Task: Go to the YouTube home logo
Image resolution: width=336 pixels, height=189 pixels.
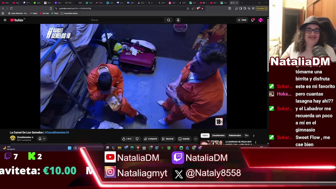Action: 17,20
